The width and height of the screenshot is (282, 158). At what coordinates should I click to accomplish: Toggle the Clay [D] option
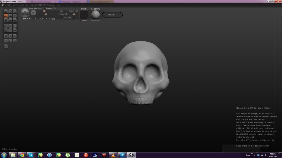point(40,19)
